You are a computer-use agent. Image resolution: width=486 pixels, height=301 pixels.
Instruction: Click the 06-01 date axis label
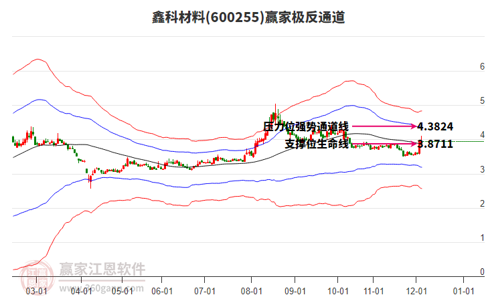pyautogui.click(x=162, y=291)
